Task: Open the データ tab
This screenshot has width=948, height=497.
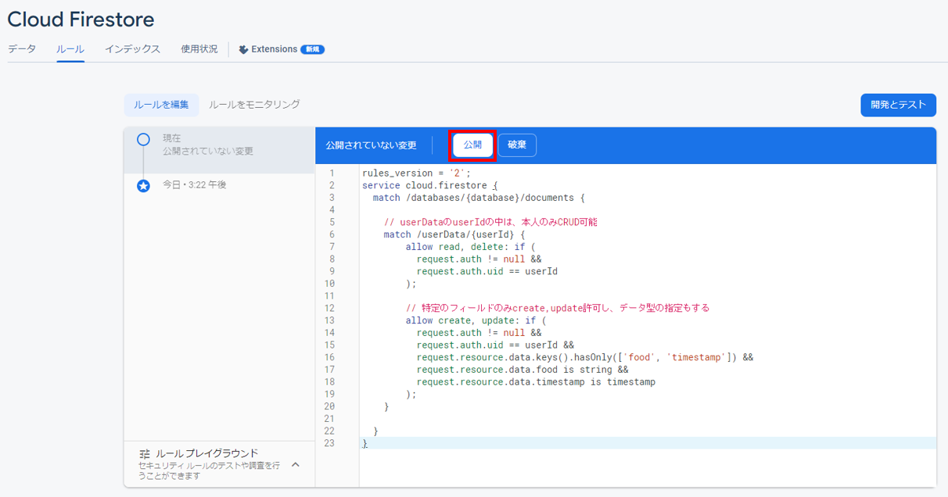Action: click(22, 49)
